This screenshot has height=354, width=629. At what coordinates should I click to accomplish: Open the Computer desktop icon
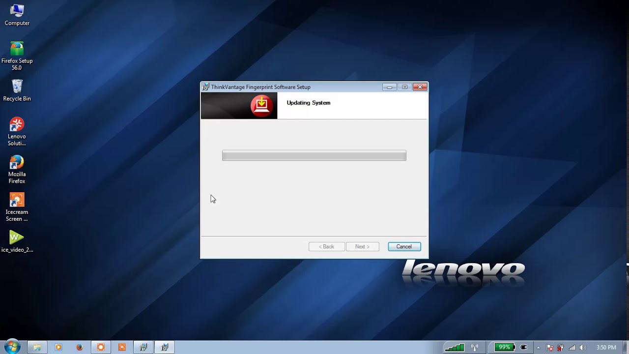17,15
